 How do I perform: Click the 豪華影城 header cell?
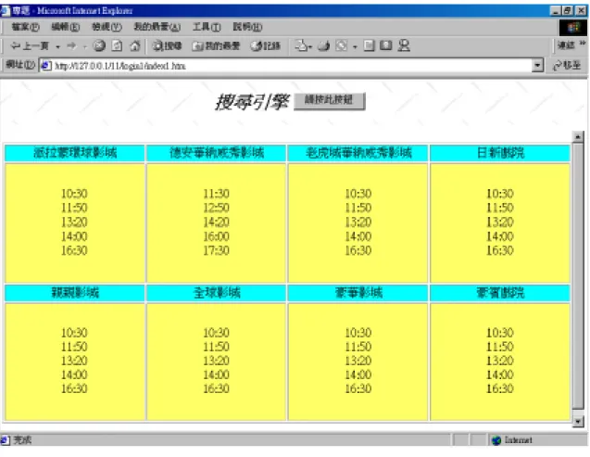click(x=358, y=293)
